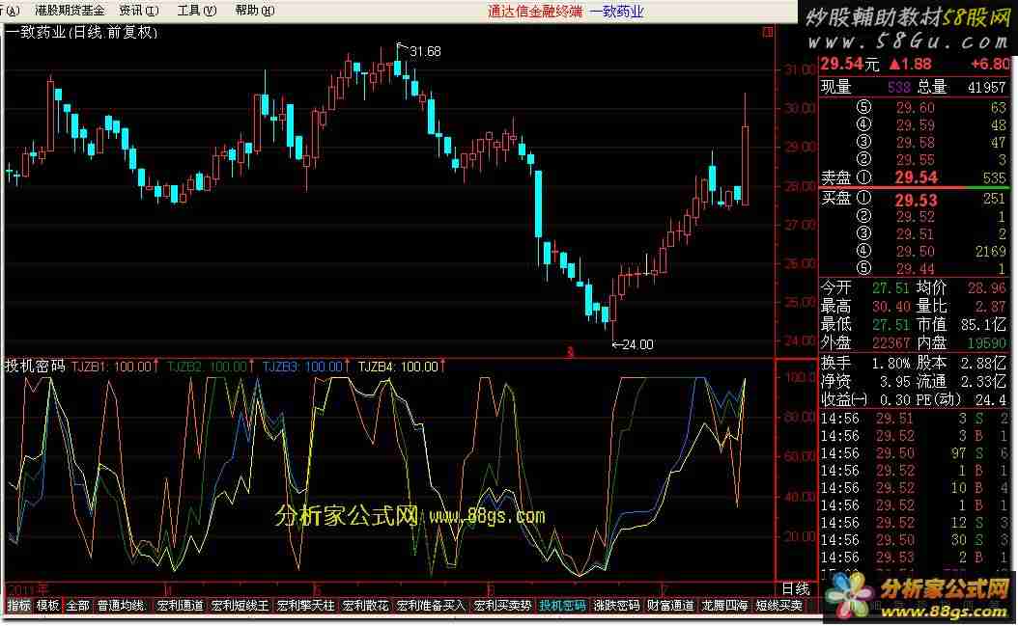Open the 资讯 menu

tap(139, 11)
